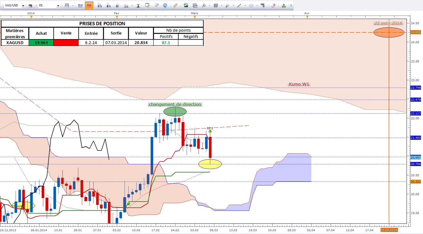Select the green trend line tool

(x=239, y=6)
